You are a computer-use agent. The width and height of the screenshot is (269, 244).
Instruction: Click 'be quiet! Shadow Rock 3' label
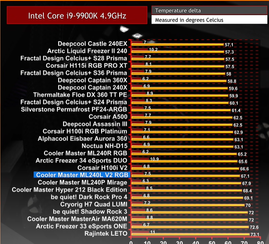[x=90, y=212]
